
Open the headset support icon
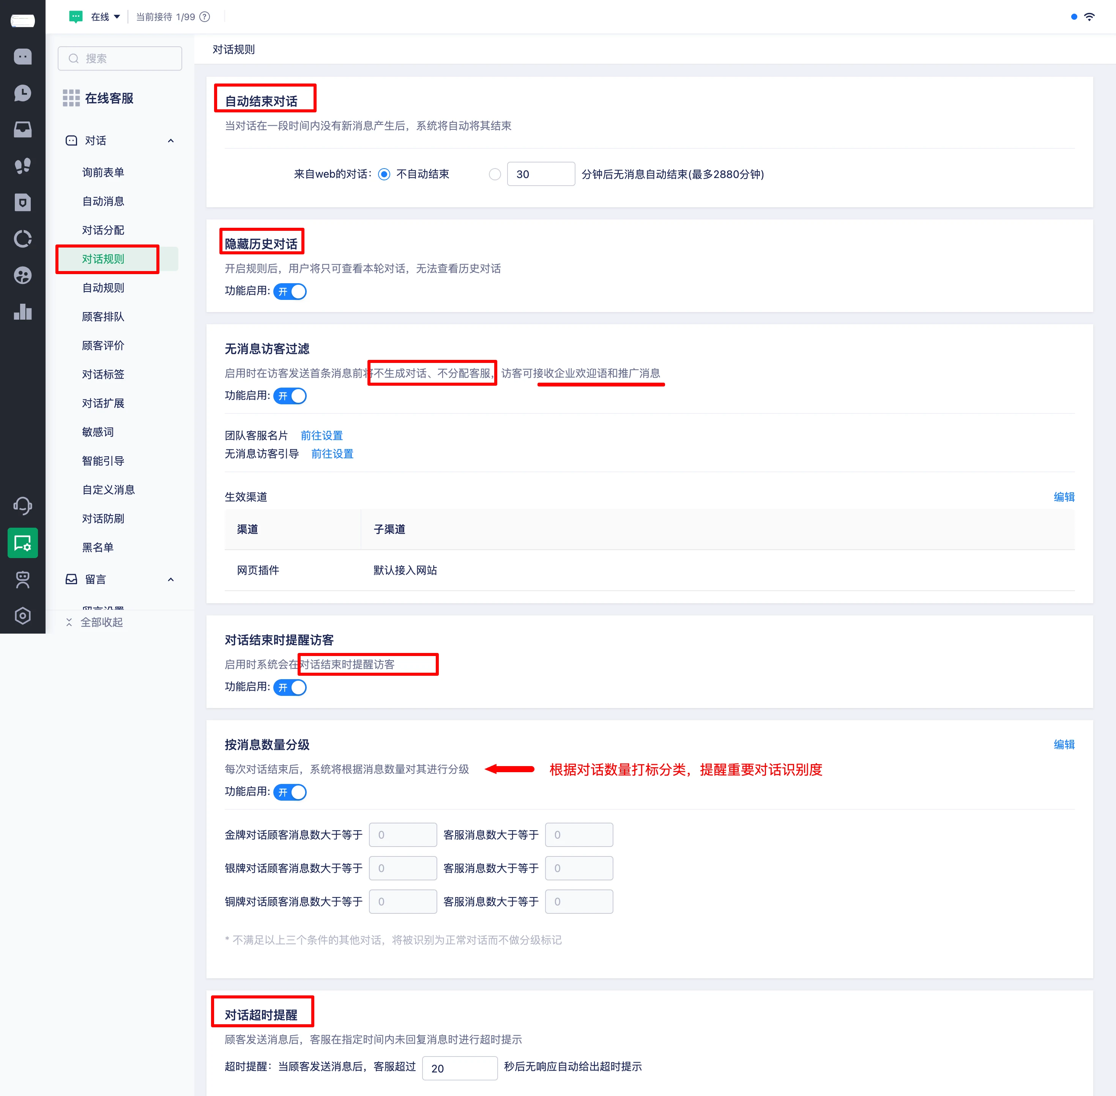[22, 506]
